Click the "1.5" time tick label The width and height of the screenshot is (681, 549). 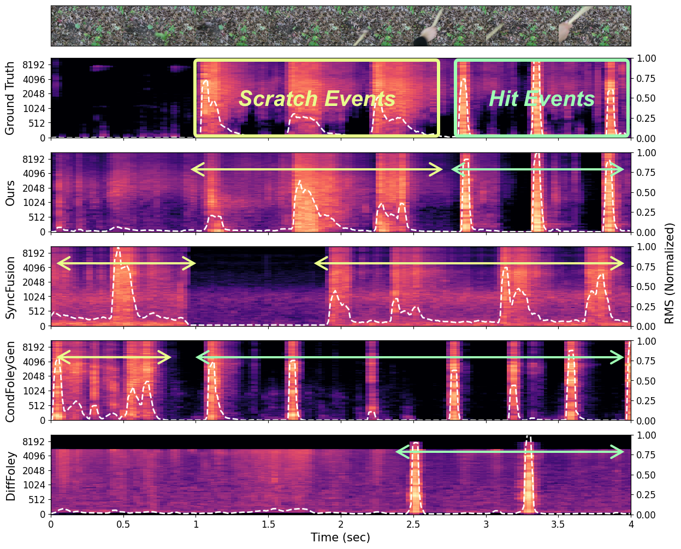pyautogui.click(x=268, y=524)
